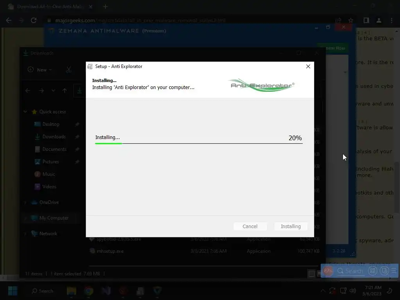Viewport: 400px width, 300px height.
Task: Open File Explorer from the taskbar
Action: (x=71, y=291)
